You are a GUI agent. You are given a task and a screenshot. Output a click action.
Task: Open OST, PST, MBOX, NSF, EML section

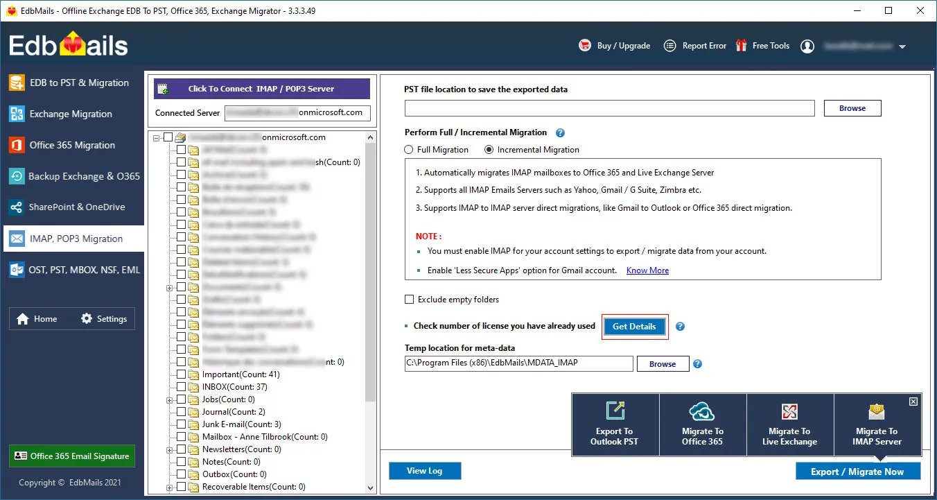pos(72,270)
